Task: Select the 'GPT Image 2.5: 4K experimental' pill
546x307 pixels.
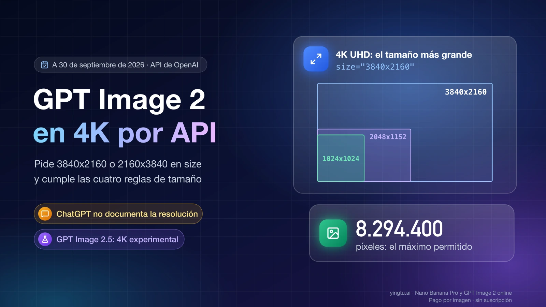Action: tap(109, 239)
